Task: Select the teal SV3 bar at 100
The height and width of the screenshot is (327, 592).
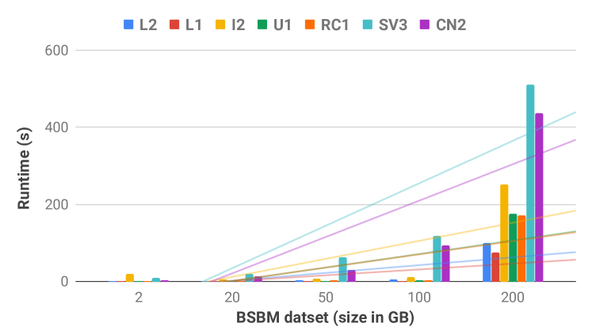Action: 437,259
